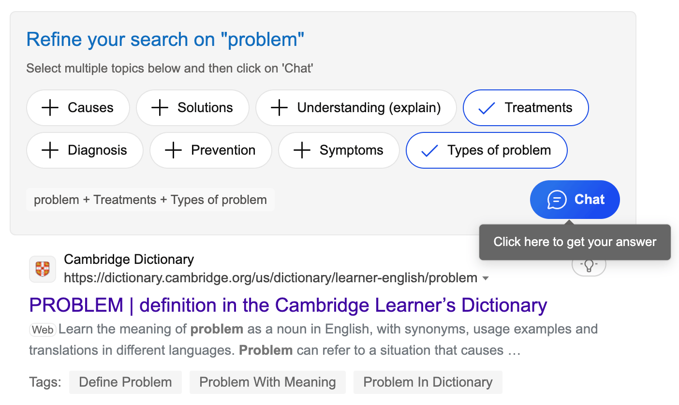Select the Problem With Meaning tag
The image size is (679, 405).
[267, 382]
